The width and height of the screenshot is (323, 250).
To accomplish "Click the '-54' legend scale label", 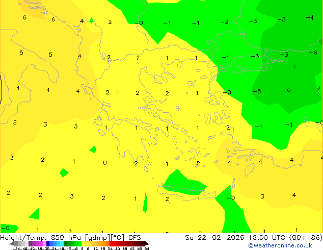I will tap(16, 248).
